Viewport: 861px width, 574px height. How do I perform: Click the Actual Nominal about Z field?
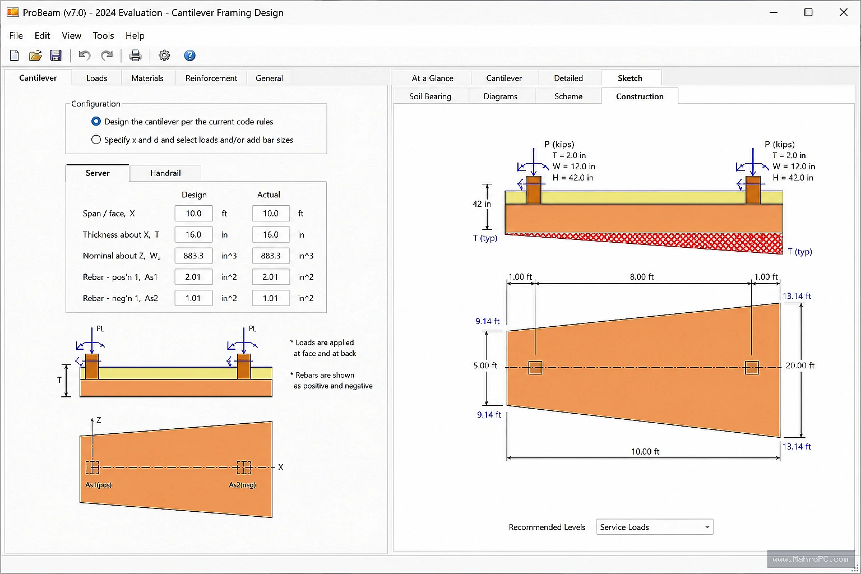point(271,256)
